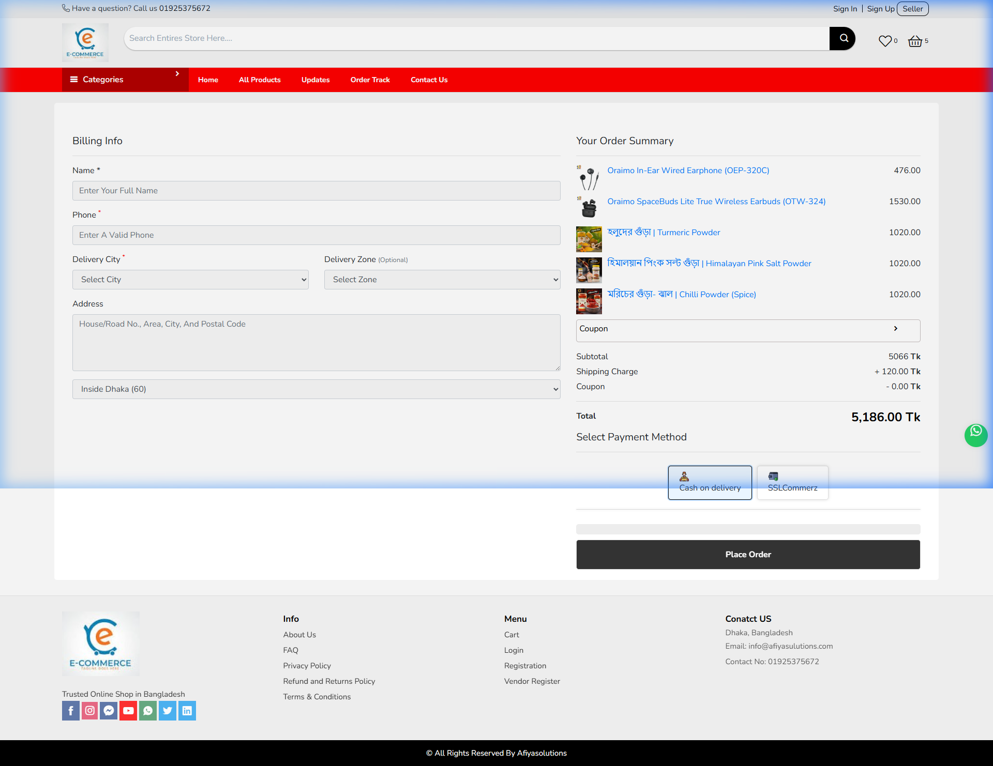The width and height of the screenshot is (993, 766).
Task: Click the Place Order button
Action: tap(748, 554)
